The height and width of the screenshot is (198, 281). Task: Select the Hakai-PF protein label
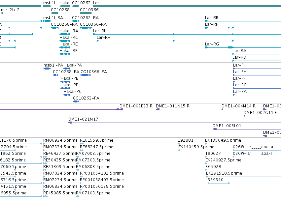tap(69, 85)
